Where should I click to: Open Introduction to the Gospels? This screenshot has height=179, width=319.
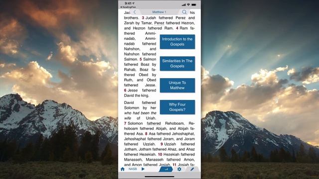tap(177, 42)
